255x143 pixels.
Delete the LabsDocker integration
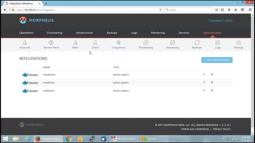click(x=212, y=74)
